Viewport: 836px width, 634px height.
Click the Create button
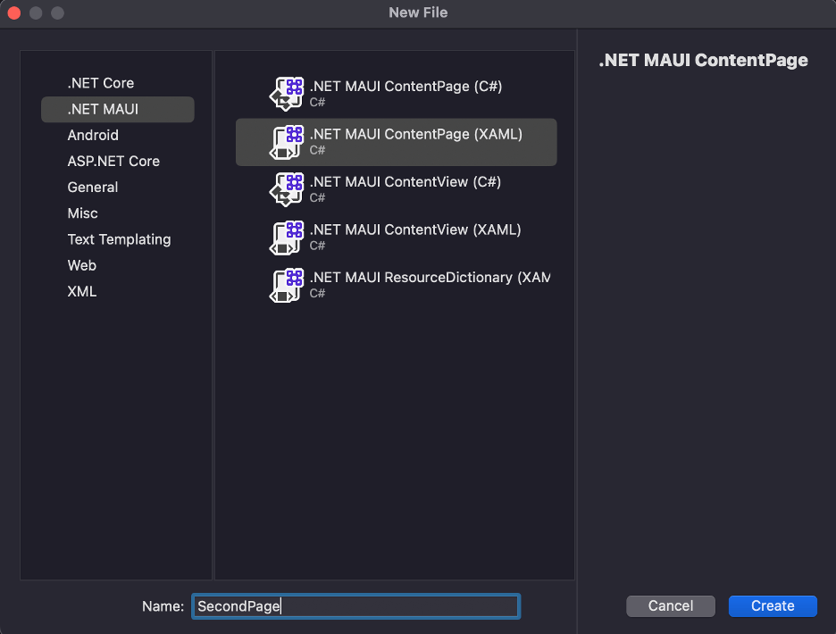[773, 606]
